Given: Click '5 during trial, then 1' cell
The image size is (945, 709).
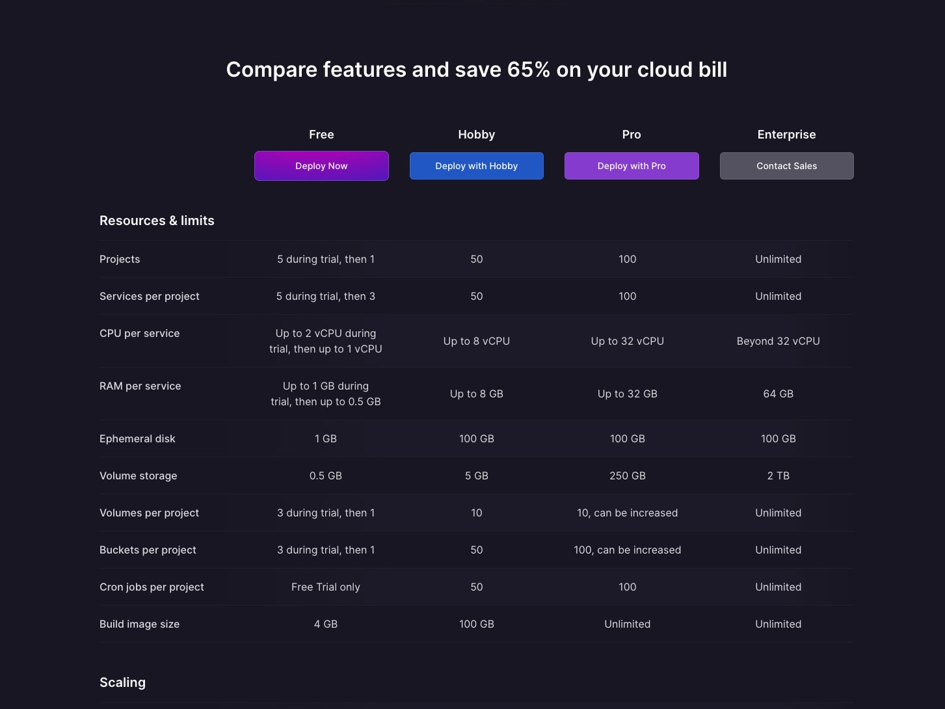Looking at the screenshot, I should click(x=326, y=259).
